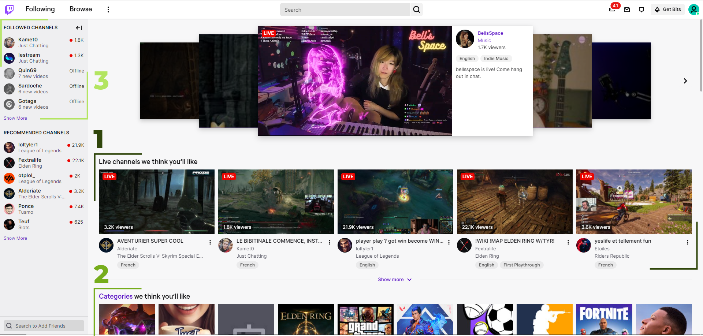Click BellsSpace channel name link
This screenshot has height=336, width=703.
(x=490, y=33)
